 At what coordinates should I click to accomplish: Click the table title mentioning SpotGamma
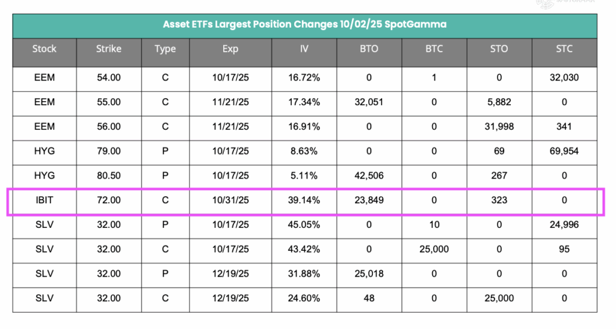[304, 25]
